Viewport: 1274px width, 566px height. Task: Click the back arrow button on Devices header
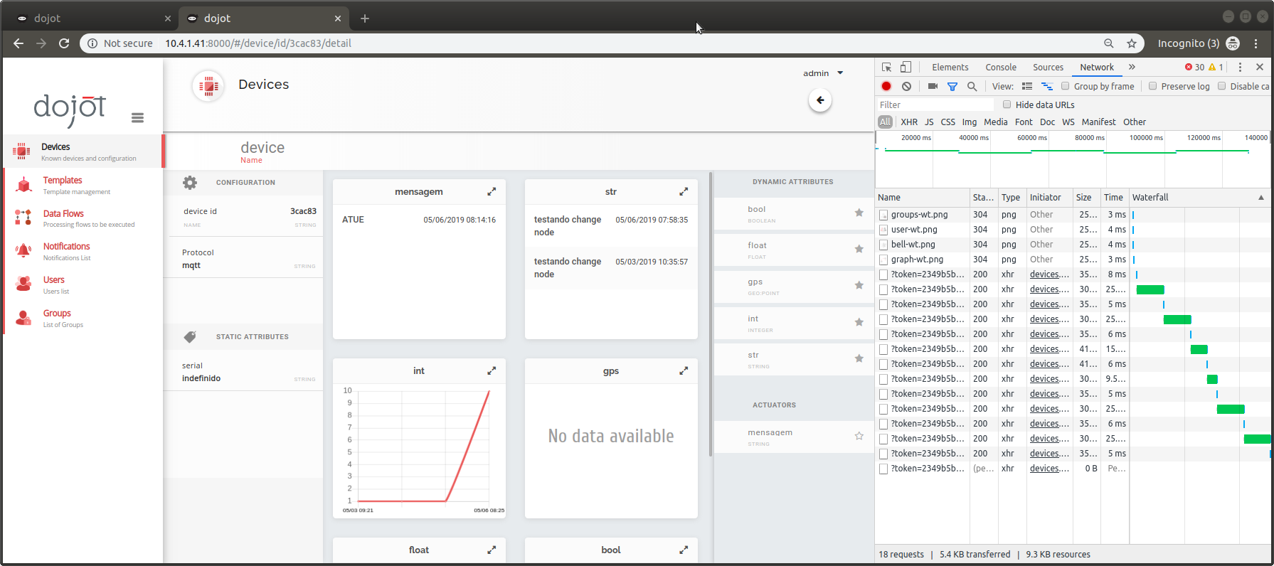tap(820, 100)
